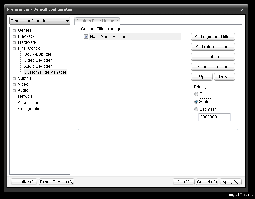The width and height of the screenshot is (255, 199).
Task: Click the Apply (A) button
Action: pyautogui.click(x=230, y=182)
